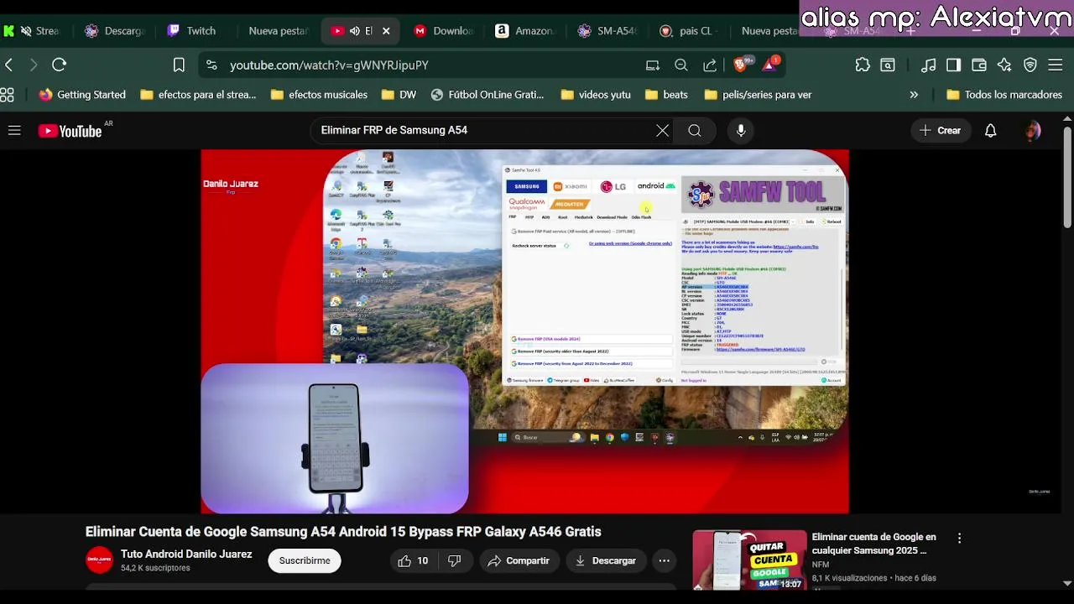Open recommended video title Eliminar cuenta de Google
This screenshot has width=1074, height=604.
(x=874, y=544)
